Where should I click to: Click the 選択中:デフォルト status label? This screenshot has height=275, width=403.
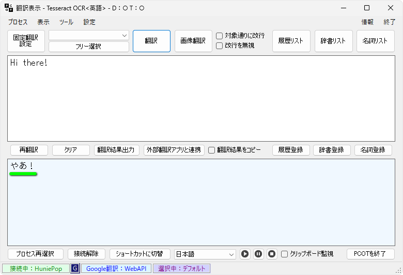182,269
